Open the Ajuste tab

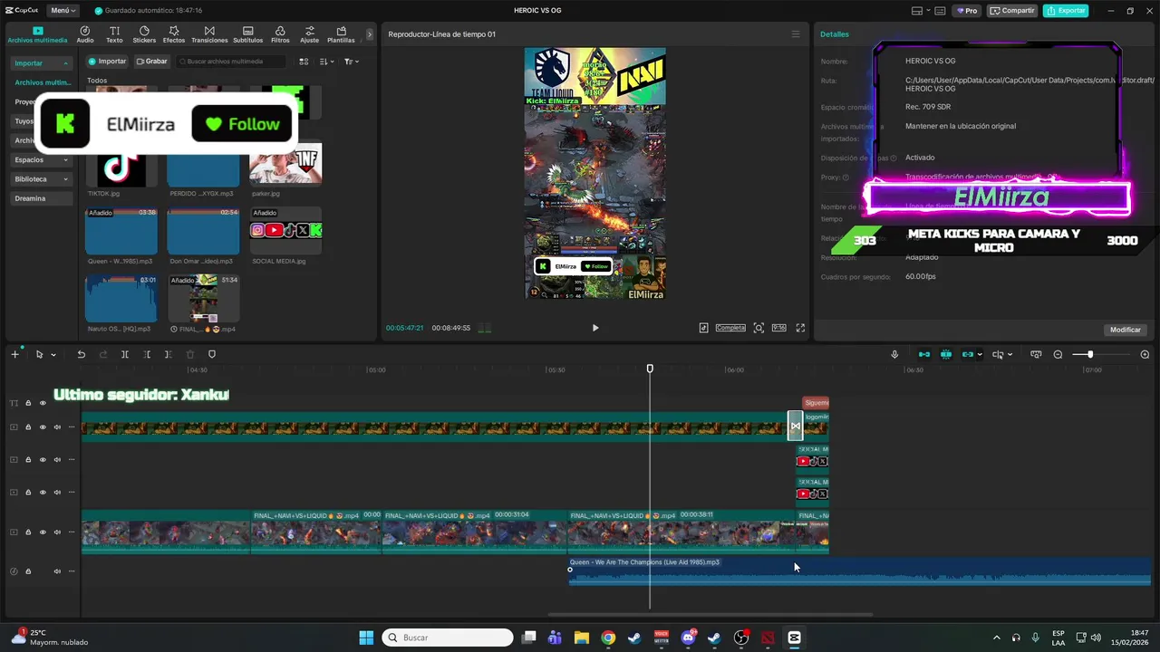pos(310,34)
